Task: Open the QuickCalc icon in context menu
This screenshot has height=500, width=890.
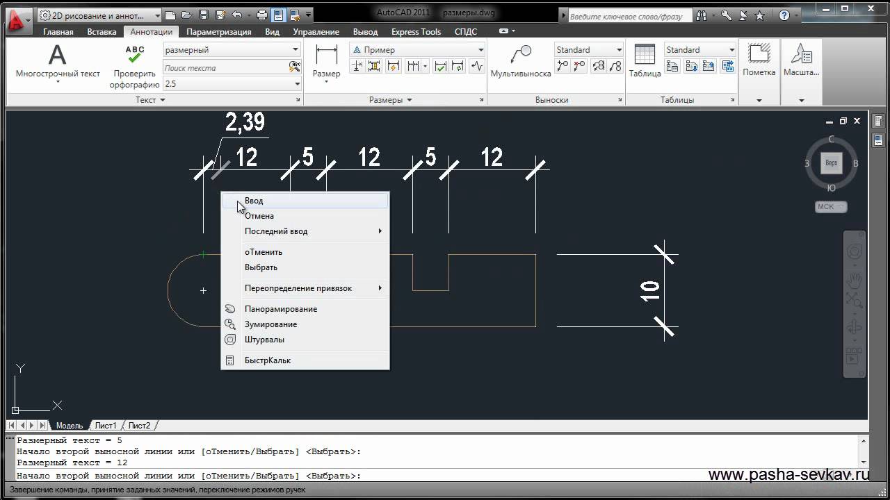Action: coord(230,360)
